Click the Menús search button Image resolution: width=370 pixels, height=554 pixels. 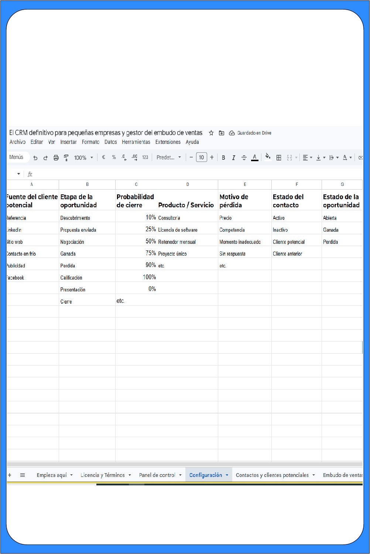tap(16, 157)
